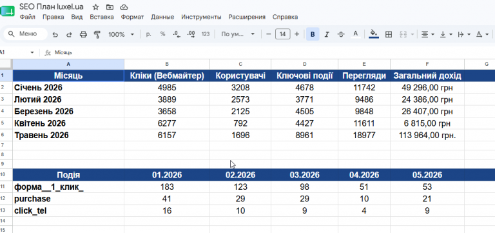Select the click_tel row label

click(68, 210)
